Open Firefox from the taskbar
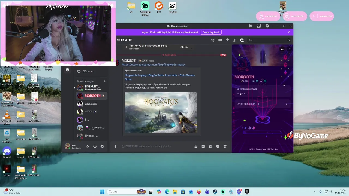 tap(199, 192)
